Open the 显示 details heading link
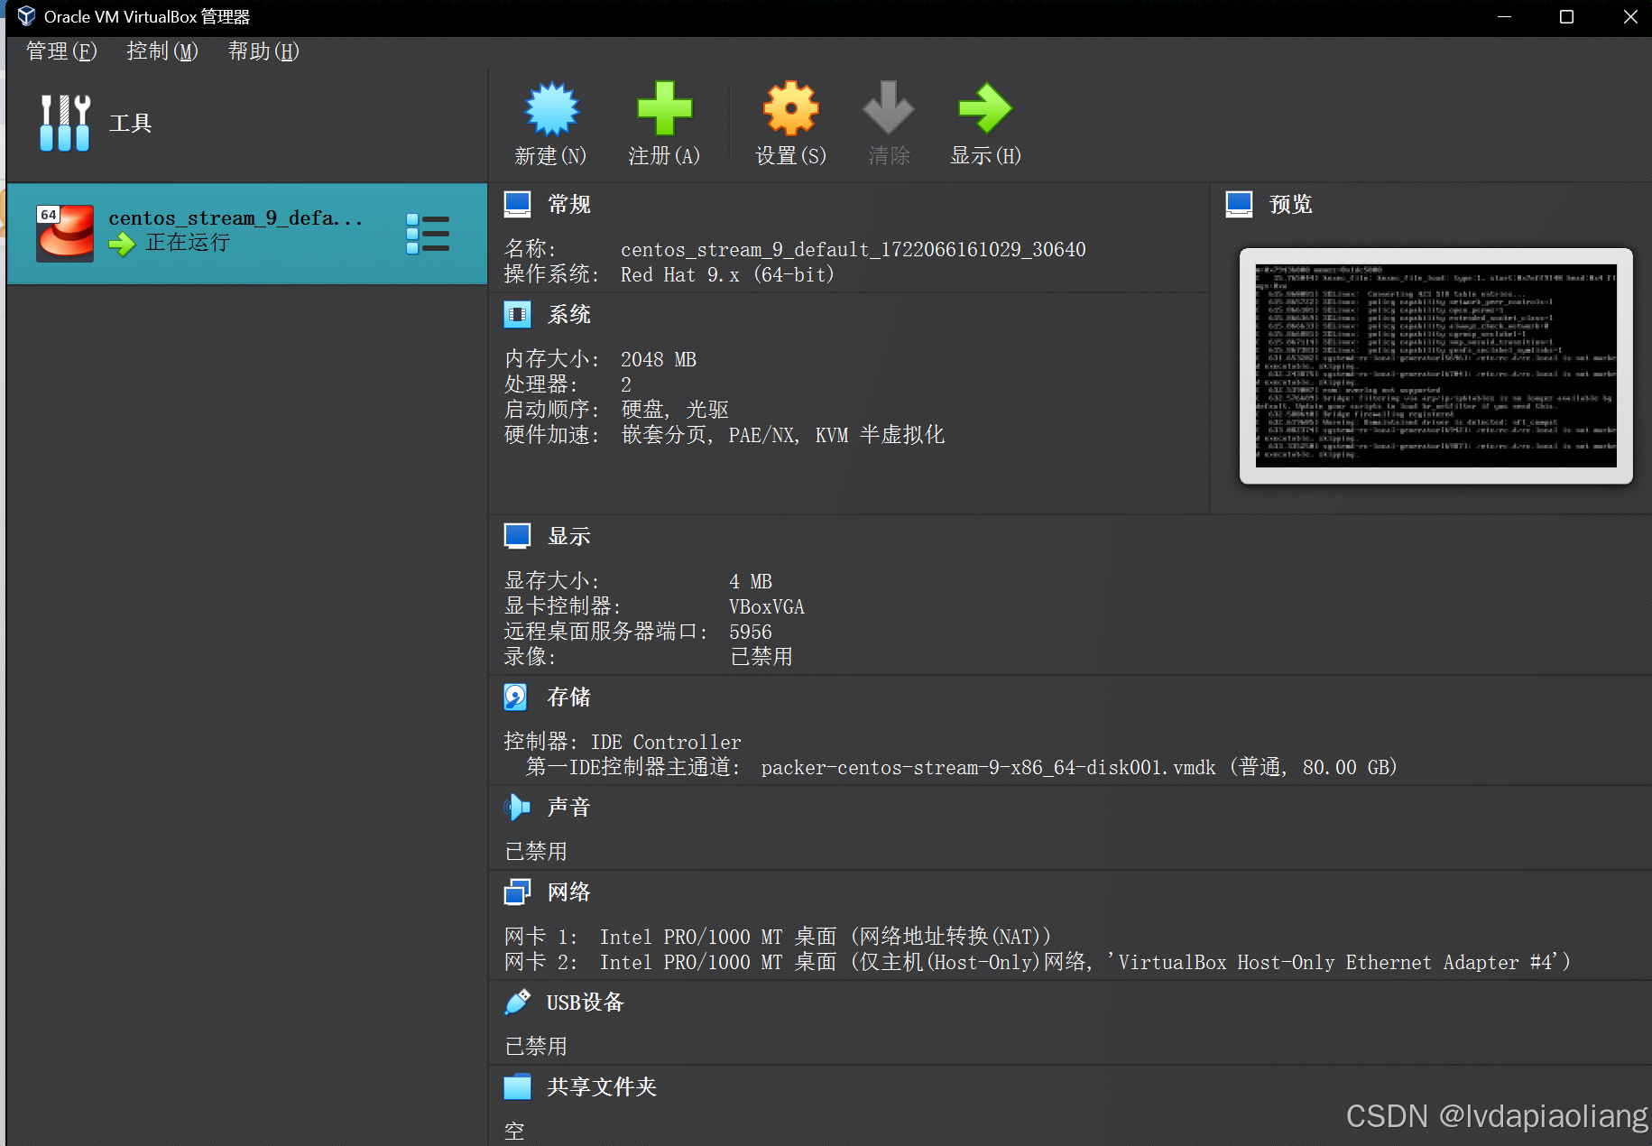Viewport: 1652px width, 1146px height. (569, 536)
